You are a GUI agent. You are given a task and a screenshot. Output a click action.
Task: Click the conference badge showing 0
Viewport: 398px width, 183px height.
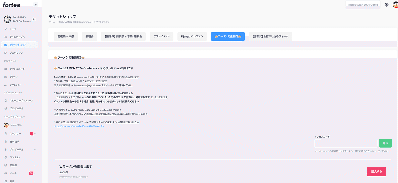pyautogui.click(x=34, y=19)
